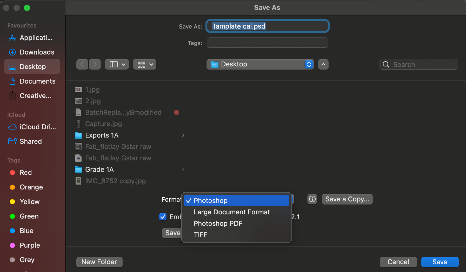This screenshot has width=466, height=272.
Task: Expand the Exports 1A folder
Action: (x=183, y=135)
